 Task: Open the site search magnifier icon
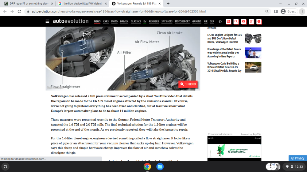tap(236, 21)
